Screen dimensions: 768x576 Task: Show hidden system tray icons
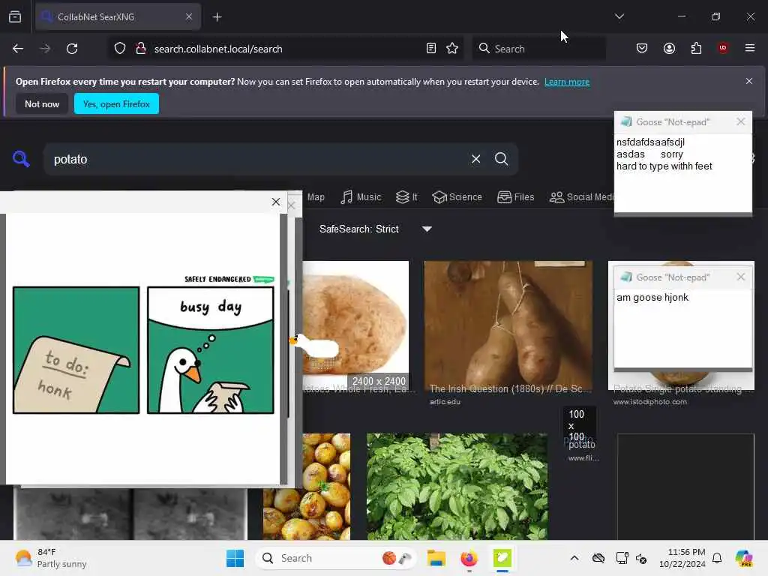574,558
